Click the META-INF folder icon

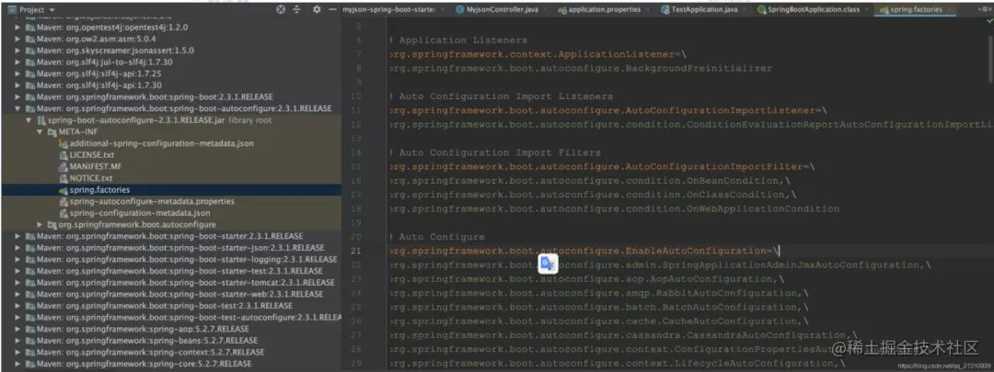tap(52, 131)
